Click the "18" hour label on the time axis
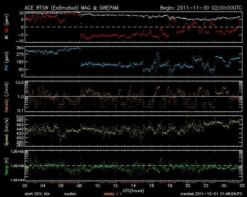Viewport: 247px width, 197px height. [170, 185]
